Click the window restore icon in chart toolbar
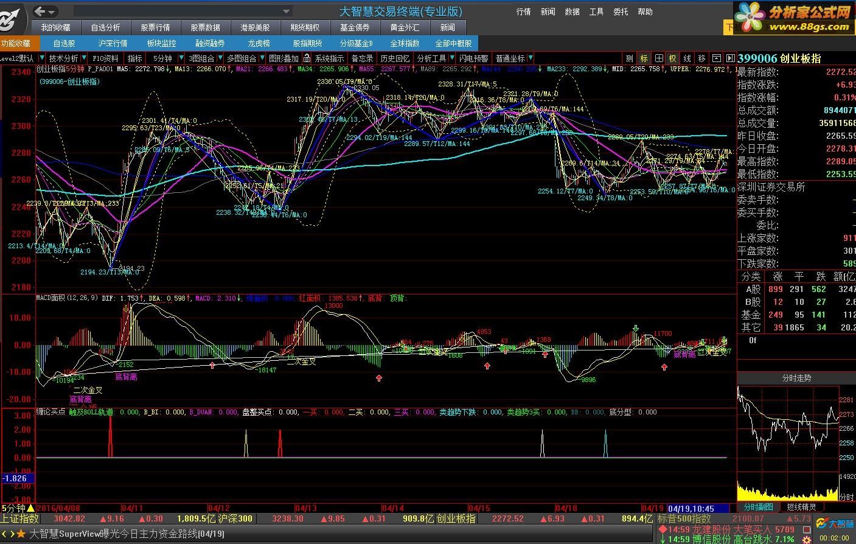 (716, 58)
